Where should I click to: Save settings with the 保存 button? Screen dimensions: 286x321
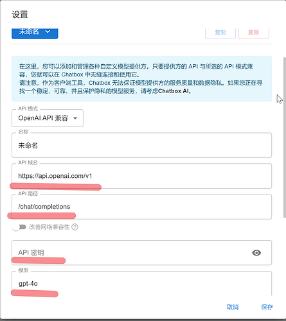pos(267,307)
